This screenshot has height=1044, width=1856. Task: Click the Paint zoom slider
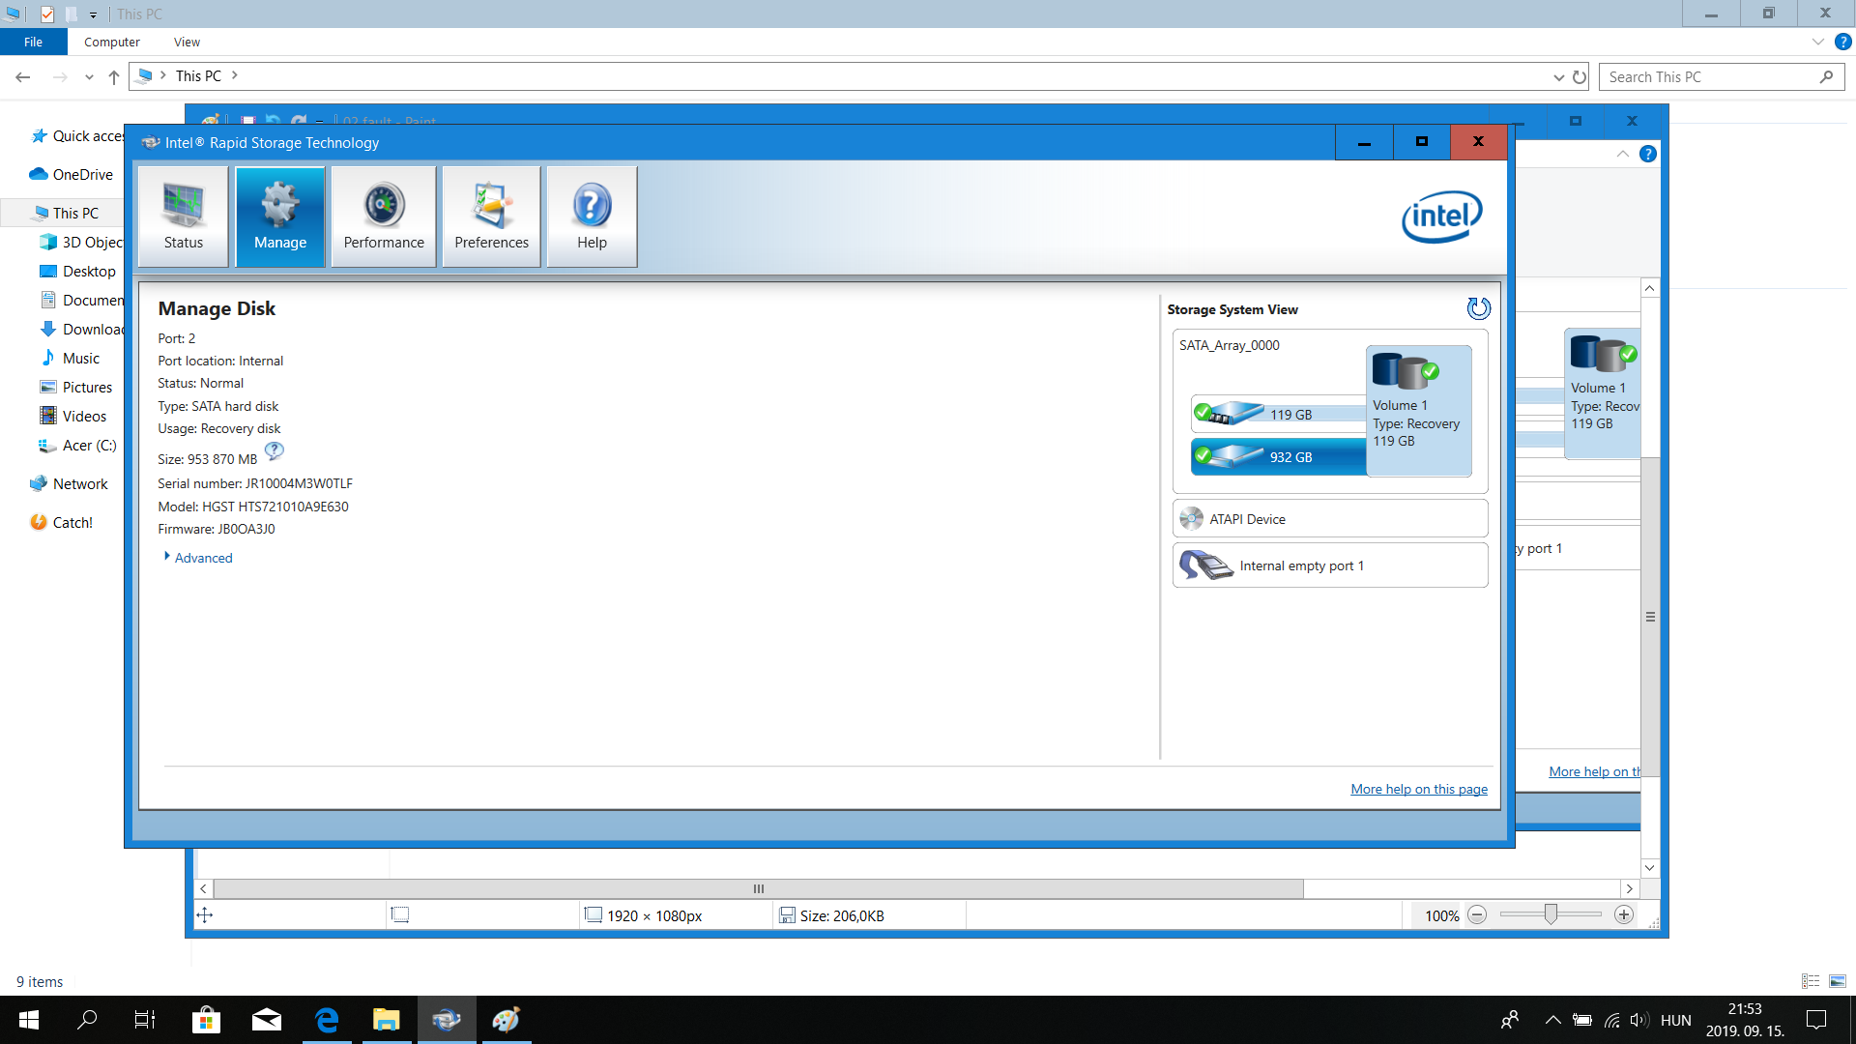[x=1551, y=914]
